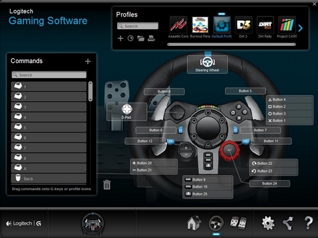318x238 pixels.
Task: Select the Assetto Corsa profile
Action: pos(178,27)
